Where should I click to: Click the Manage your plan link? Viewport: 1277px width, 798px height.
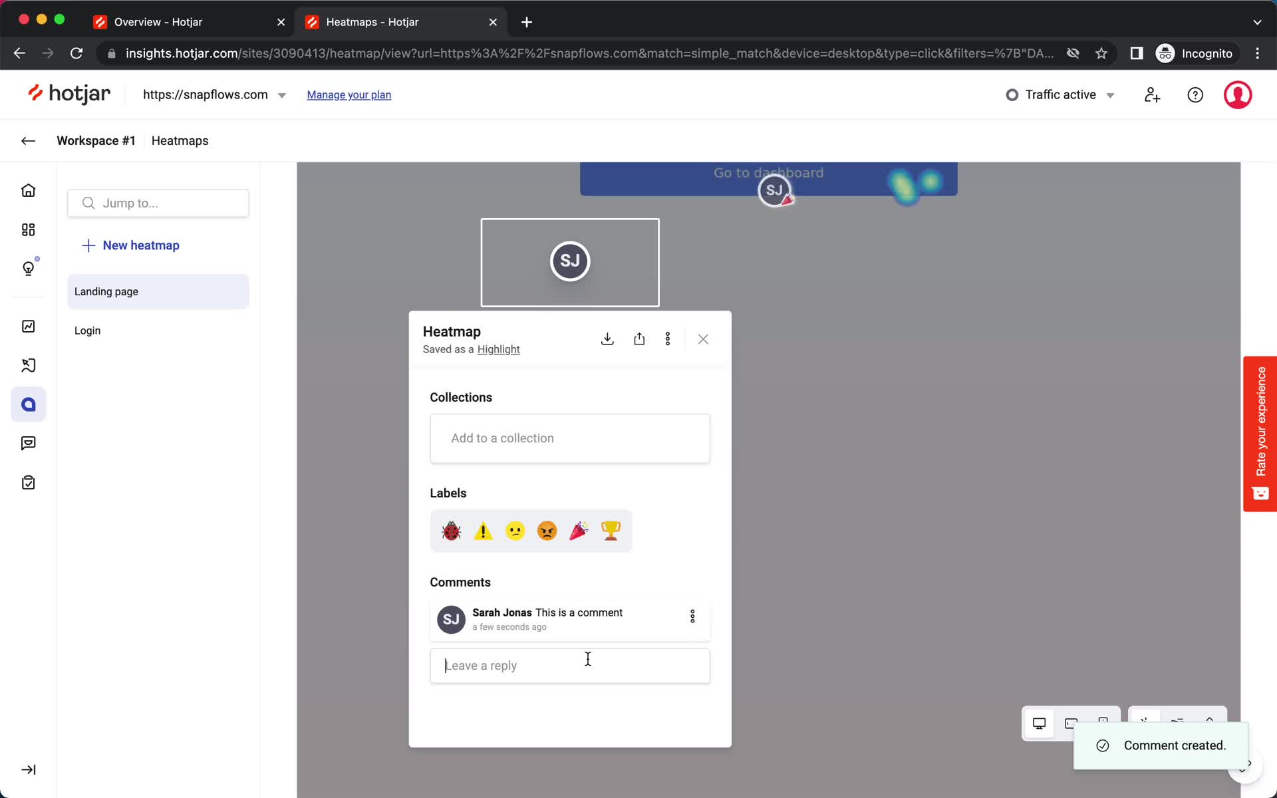click(349, 94)
